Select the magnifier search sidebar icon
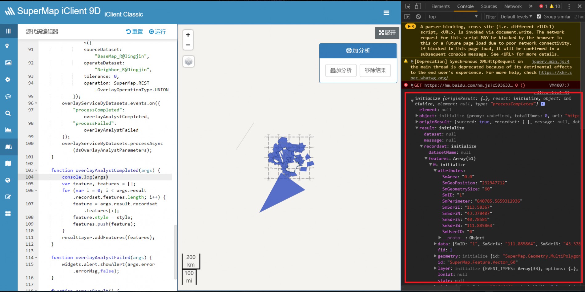The width and height of the screenshot is (585, 292). click(x=8, y=113)
